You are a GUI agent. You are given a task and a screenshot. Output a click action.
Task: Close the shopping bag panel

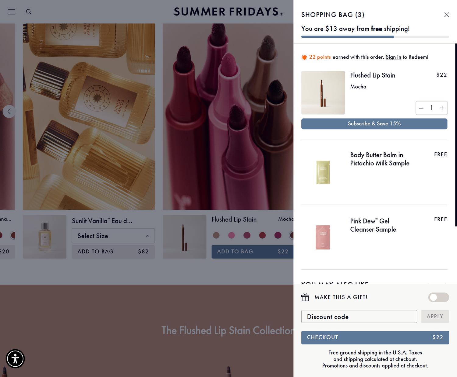(446, 15)
